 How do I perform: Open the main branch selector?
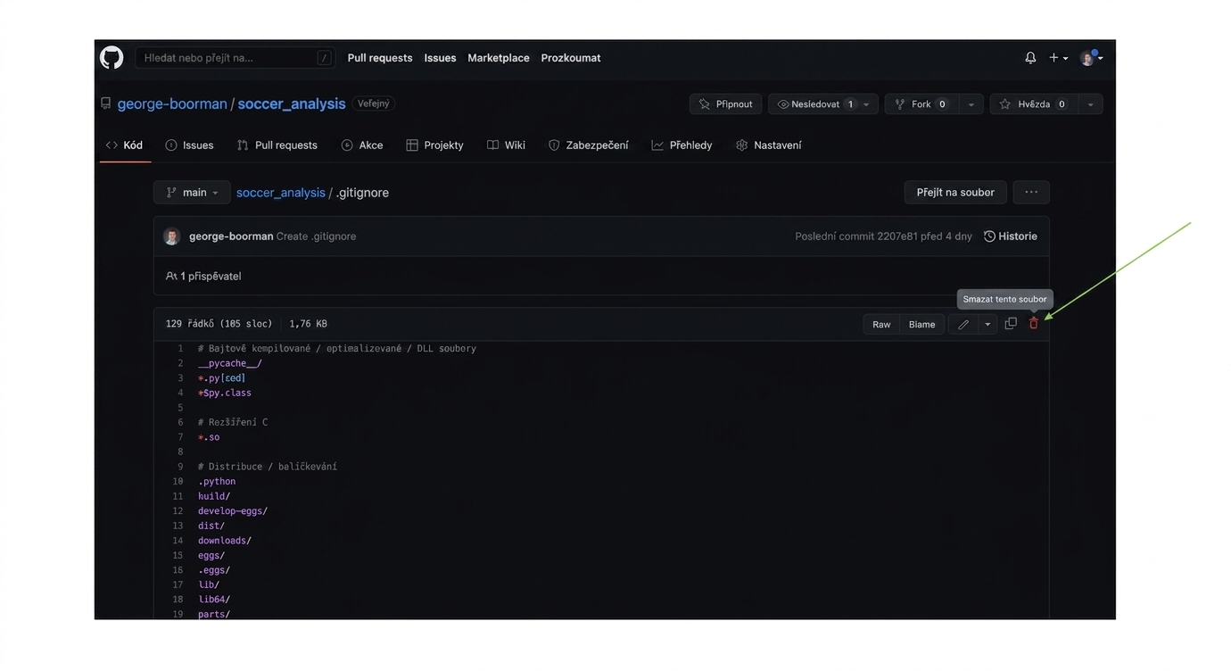point(192,193)
